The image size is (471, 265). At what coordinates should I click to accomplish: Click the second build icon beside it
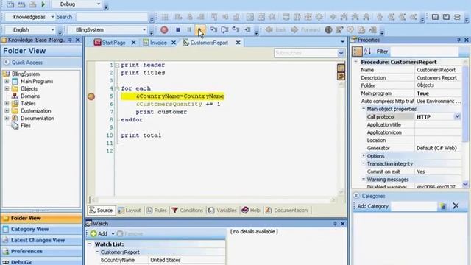pyautogui.click(x=21, y=4)
